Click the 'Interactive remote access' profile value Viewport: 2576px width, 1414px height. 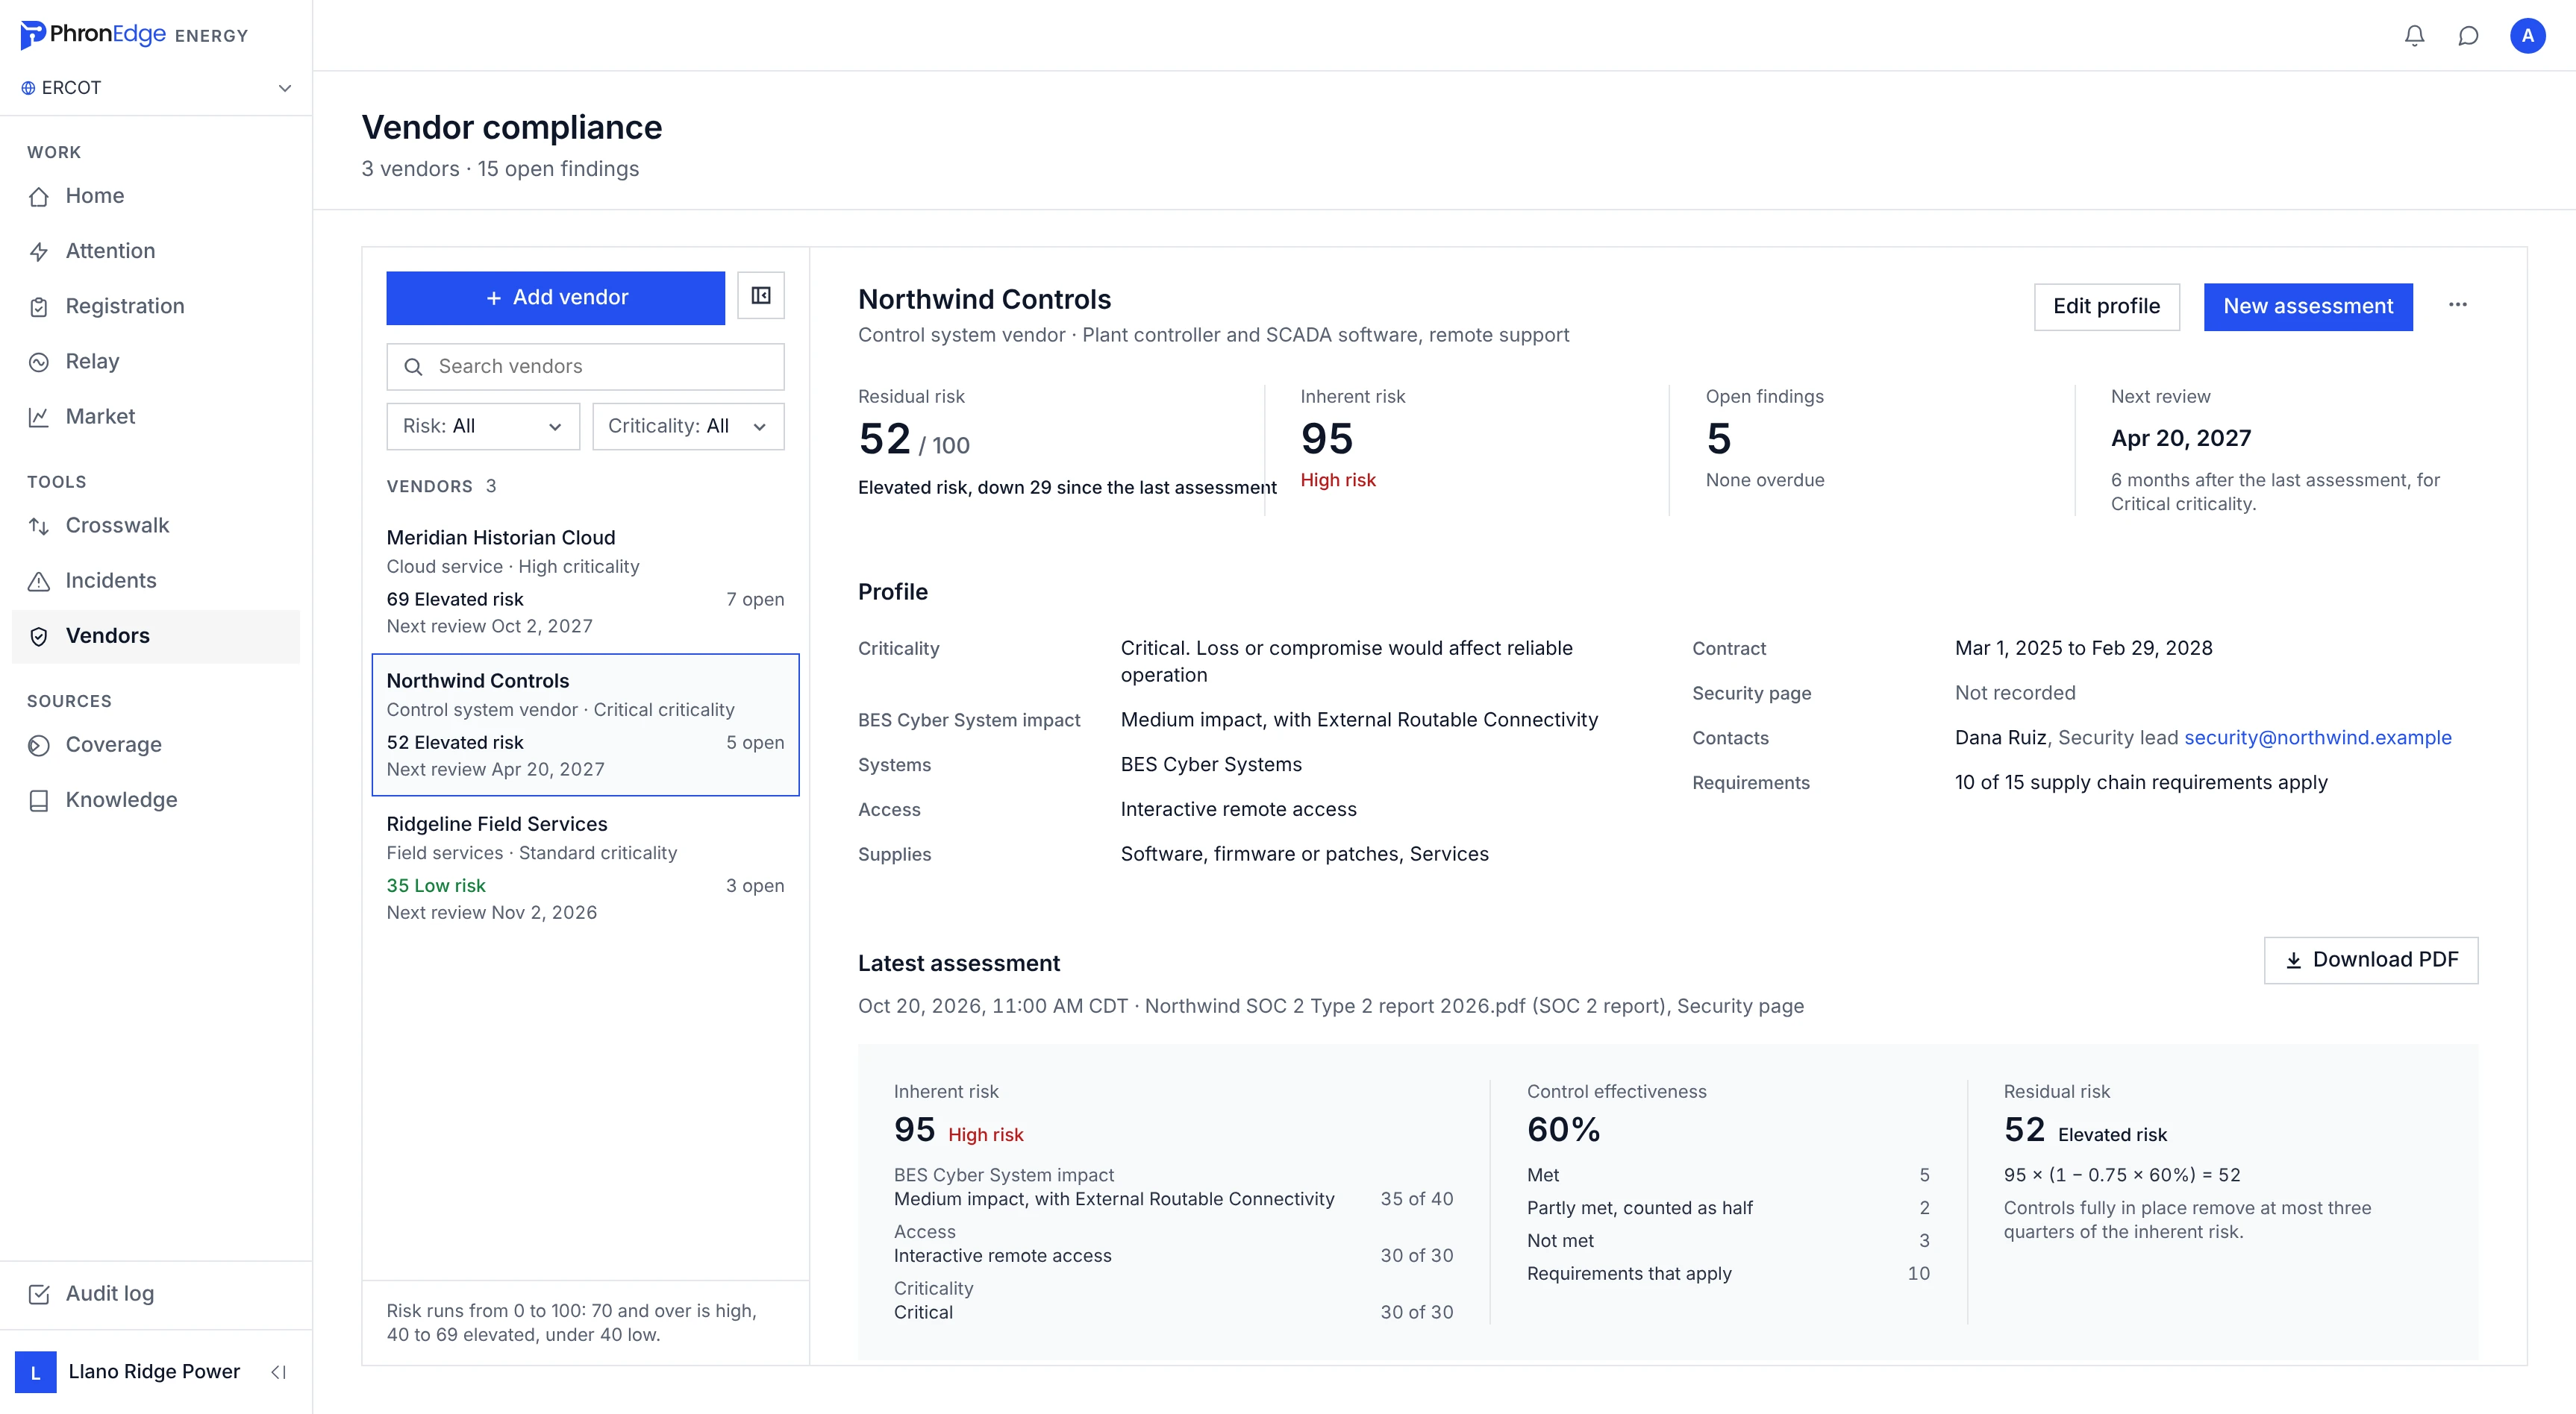[1238, 809]
